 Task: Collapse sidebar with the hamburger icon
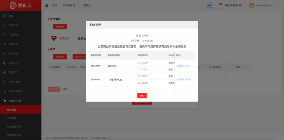pos(46,5)
